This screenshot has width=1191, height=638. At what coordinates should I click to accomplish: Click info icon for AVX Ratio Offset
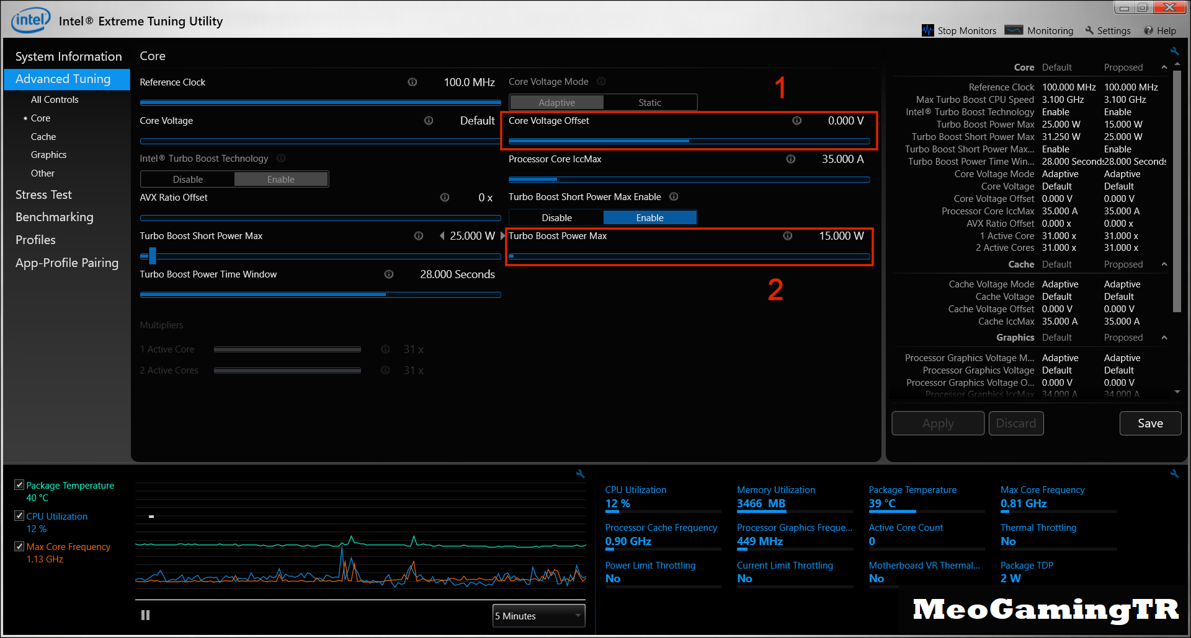[445, 197]
